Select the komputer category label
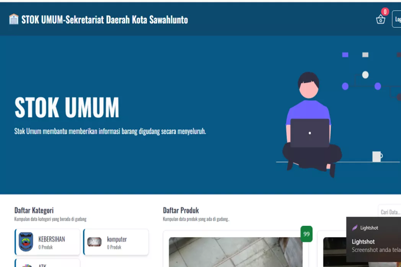The image size is (401, 267). click(x=117, y=239)
